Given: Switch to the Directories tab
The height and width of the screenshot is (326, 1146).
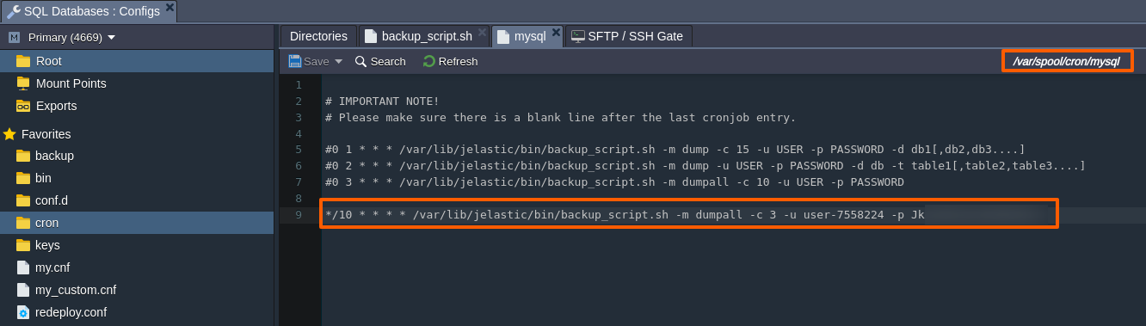Looking at the screenshot, I should coord(318,36).
